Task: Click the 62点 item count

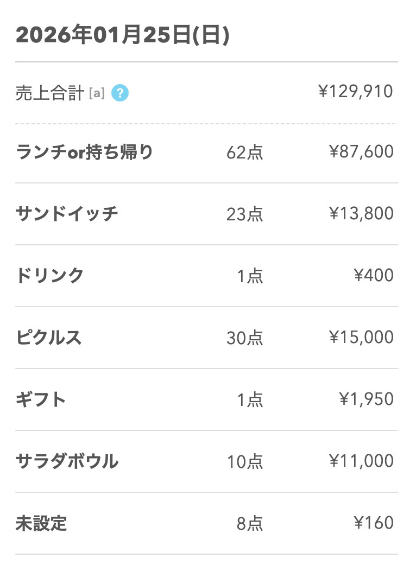Action: [244, 153]
